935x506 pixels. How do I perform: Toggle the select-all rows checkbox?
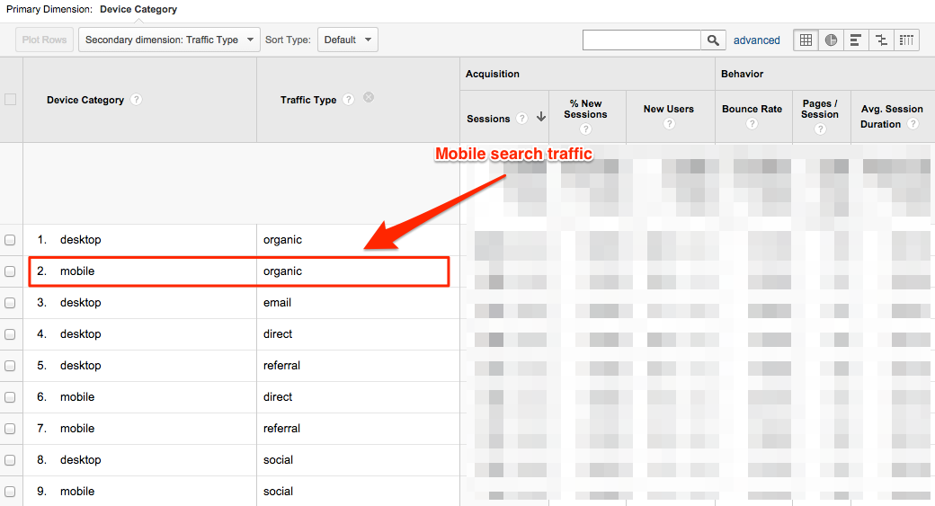[x=10, y=100]
